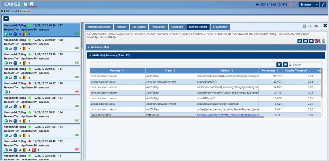Expand the Method(s) Stat section
This screenshot has height=161, width=329.
point(206,47)
